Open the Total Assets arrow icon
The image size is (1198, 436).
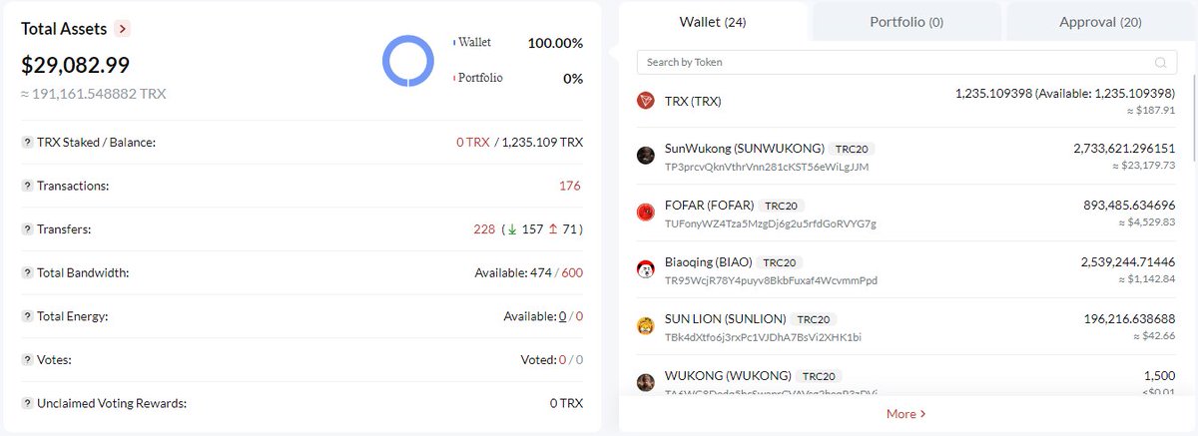click(122, 29)
